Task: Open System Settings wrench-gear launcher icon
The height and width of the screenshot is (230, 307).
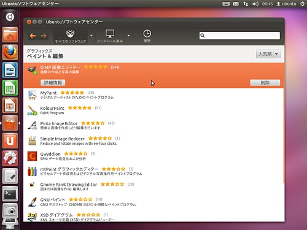Action: click(x=10, y=158)
